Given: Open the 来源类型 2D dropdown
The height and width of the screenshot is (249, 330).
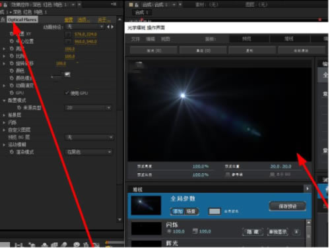Looking at the screenshot, I should coord(88,108).
